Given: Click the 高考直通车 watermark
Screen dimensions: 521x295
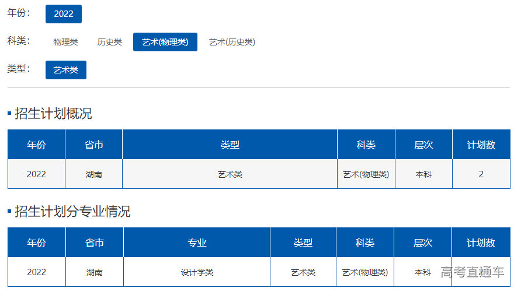Looking at the screenshot, I should (472, 272).
